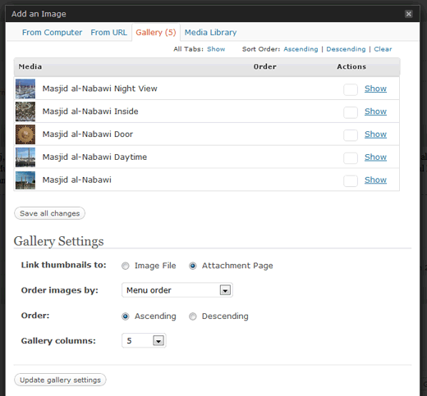The width and height of the screenshot is (427, 396).
Task: Click Save all changes button
Action: click(49, 213)
